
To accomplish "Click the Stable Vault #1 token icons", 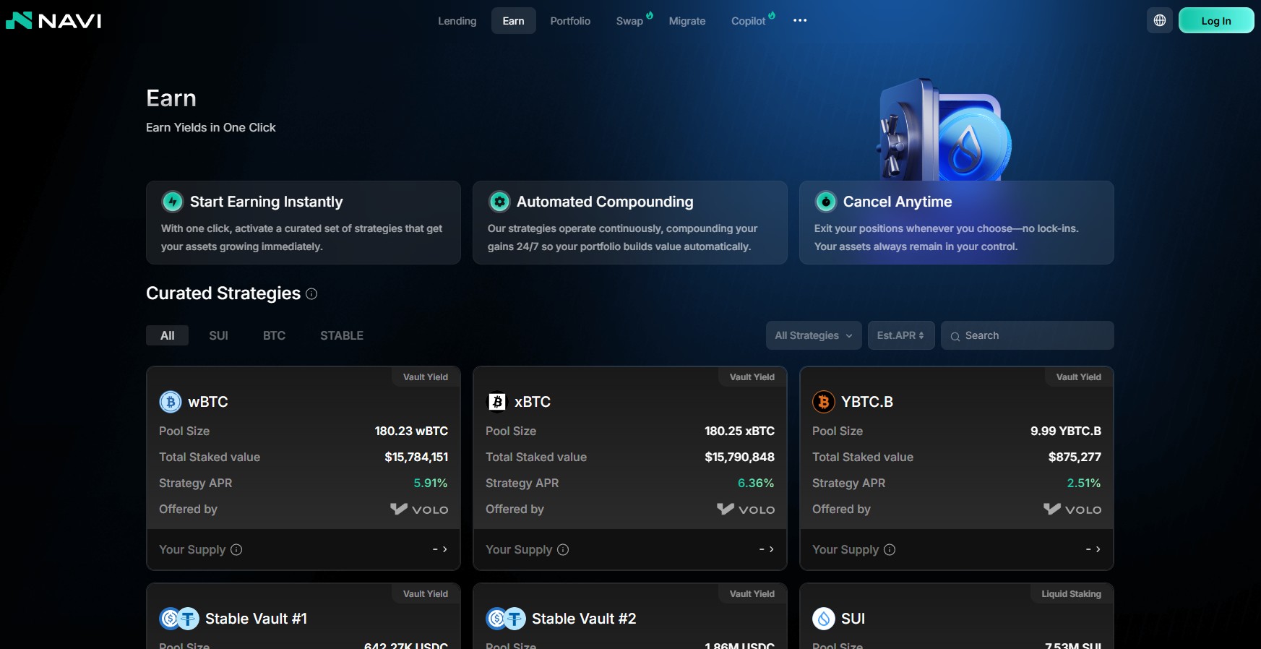I will [x=179, y=619].
